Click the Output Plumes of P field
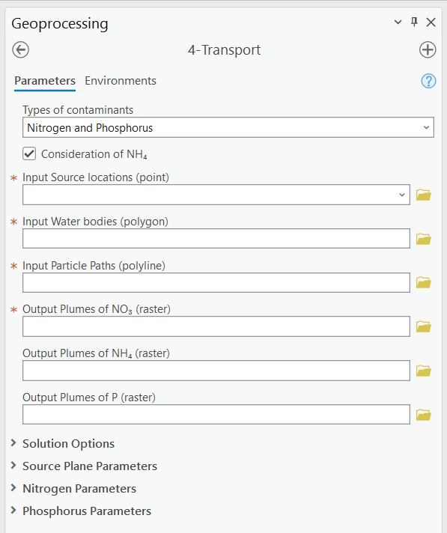 pos(216,415)
